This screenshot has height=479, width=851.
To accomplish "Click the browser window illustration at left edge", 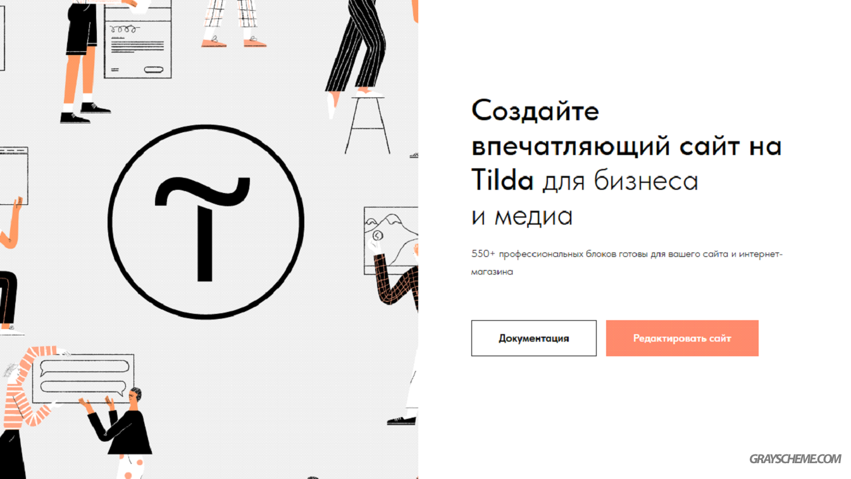I will pyautogui.click(x=13, y=176).
